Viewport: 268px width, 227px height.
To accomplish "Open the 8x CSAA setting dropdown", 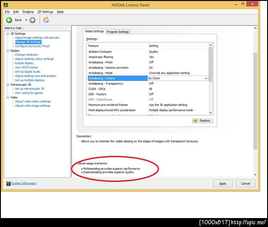I will (x=206, y=78).
